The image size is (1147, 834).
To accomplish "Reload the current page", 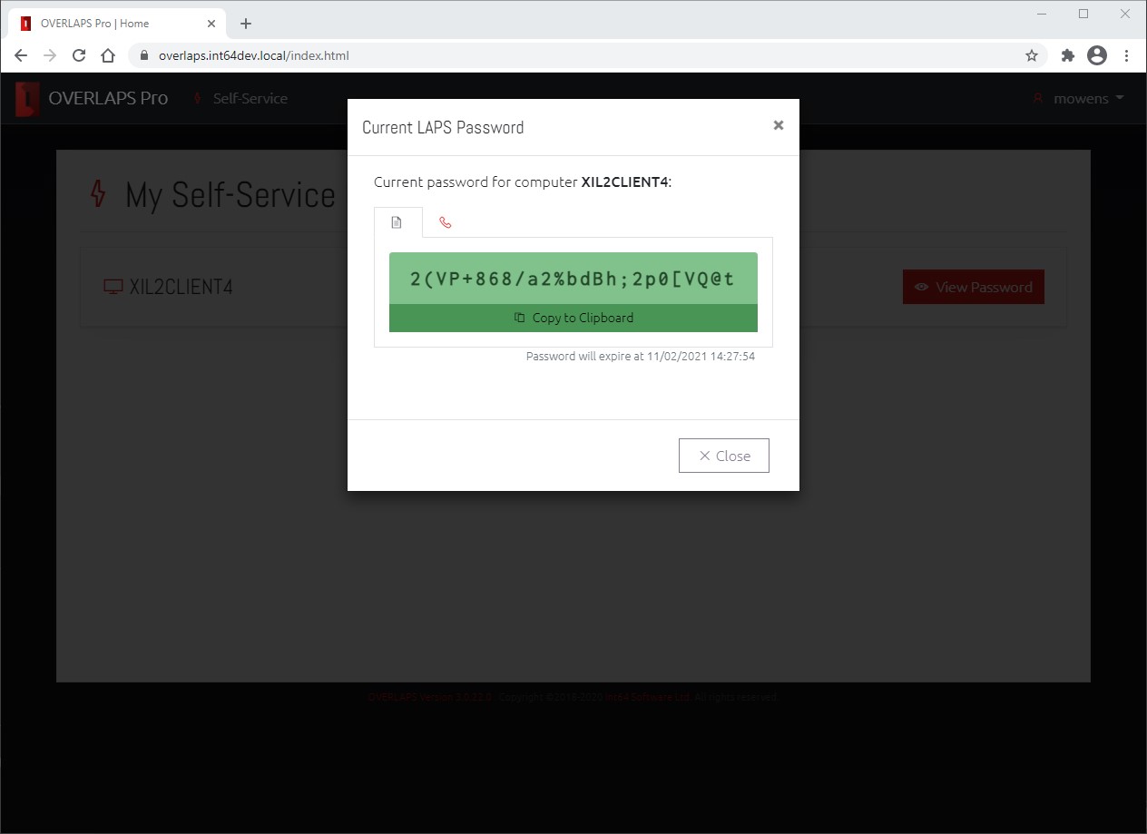I will pos(79,55).
